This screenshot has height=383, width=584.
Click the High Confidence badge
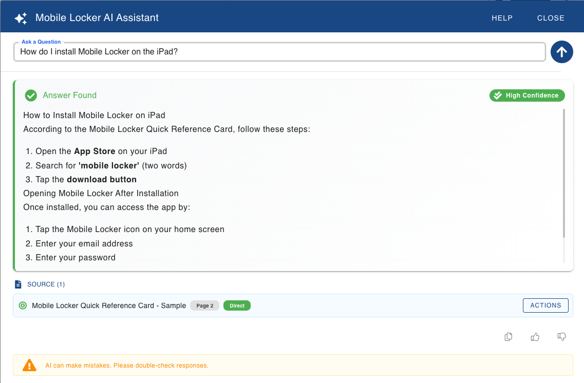tap(527, 95)
